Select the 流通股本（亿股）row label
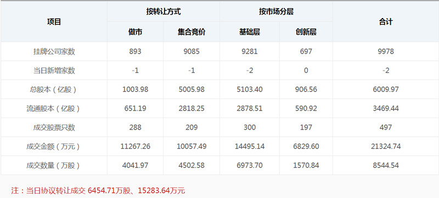This screenshot has width=439, height=198. (54, 108)
